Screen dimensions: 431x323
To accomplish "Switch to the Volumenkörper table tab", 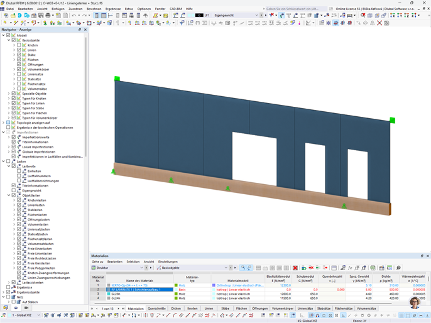I will pyautogui.click(x=283, y=309).
